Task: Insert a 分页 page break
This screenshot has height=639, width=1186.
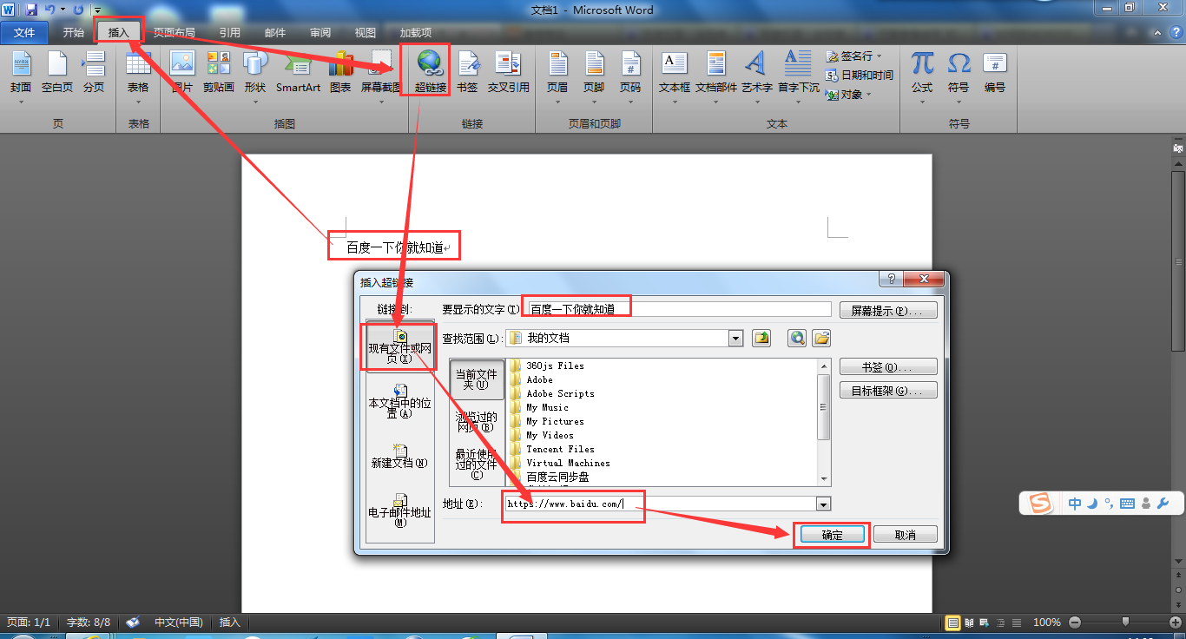Action: coord(94,70)
